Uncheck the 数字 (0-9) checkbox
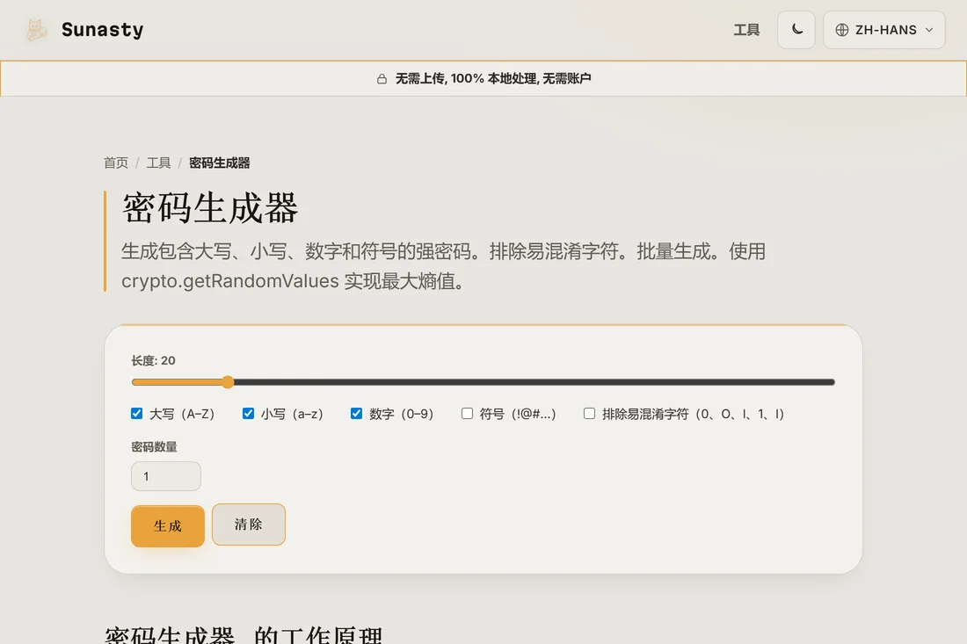967x644 pixels. pos(356,414)
